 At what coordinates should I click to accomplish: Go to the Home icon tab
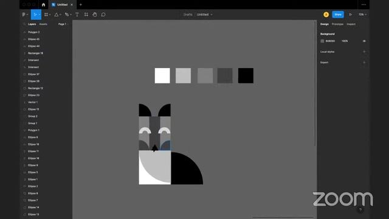click(x=43, y=5)
